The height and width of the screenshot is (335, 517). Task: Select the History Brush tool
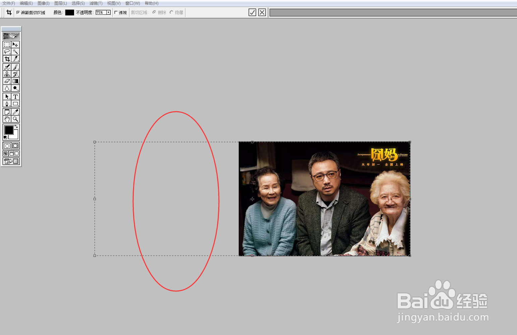click(x=15, y=74)
